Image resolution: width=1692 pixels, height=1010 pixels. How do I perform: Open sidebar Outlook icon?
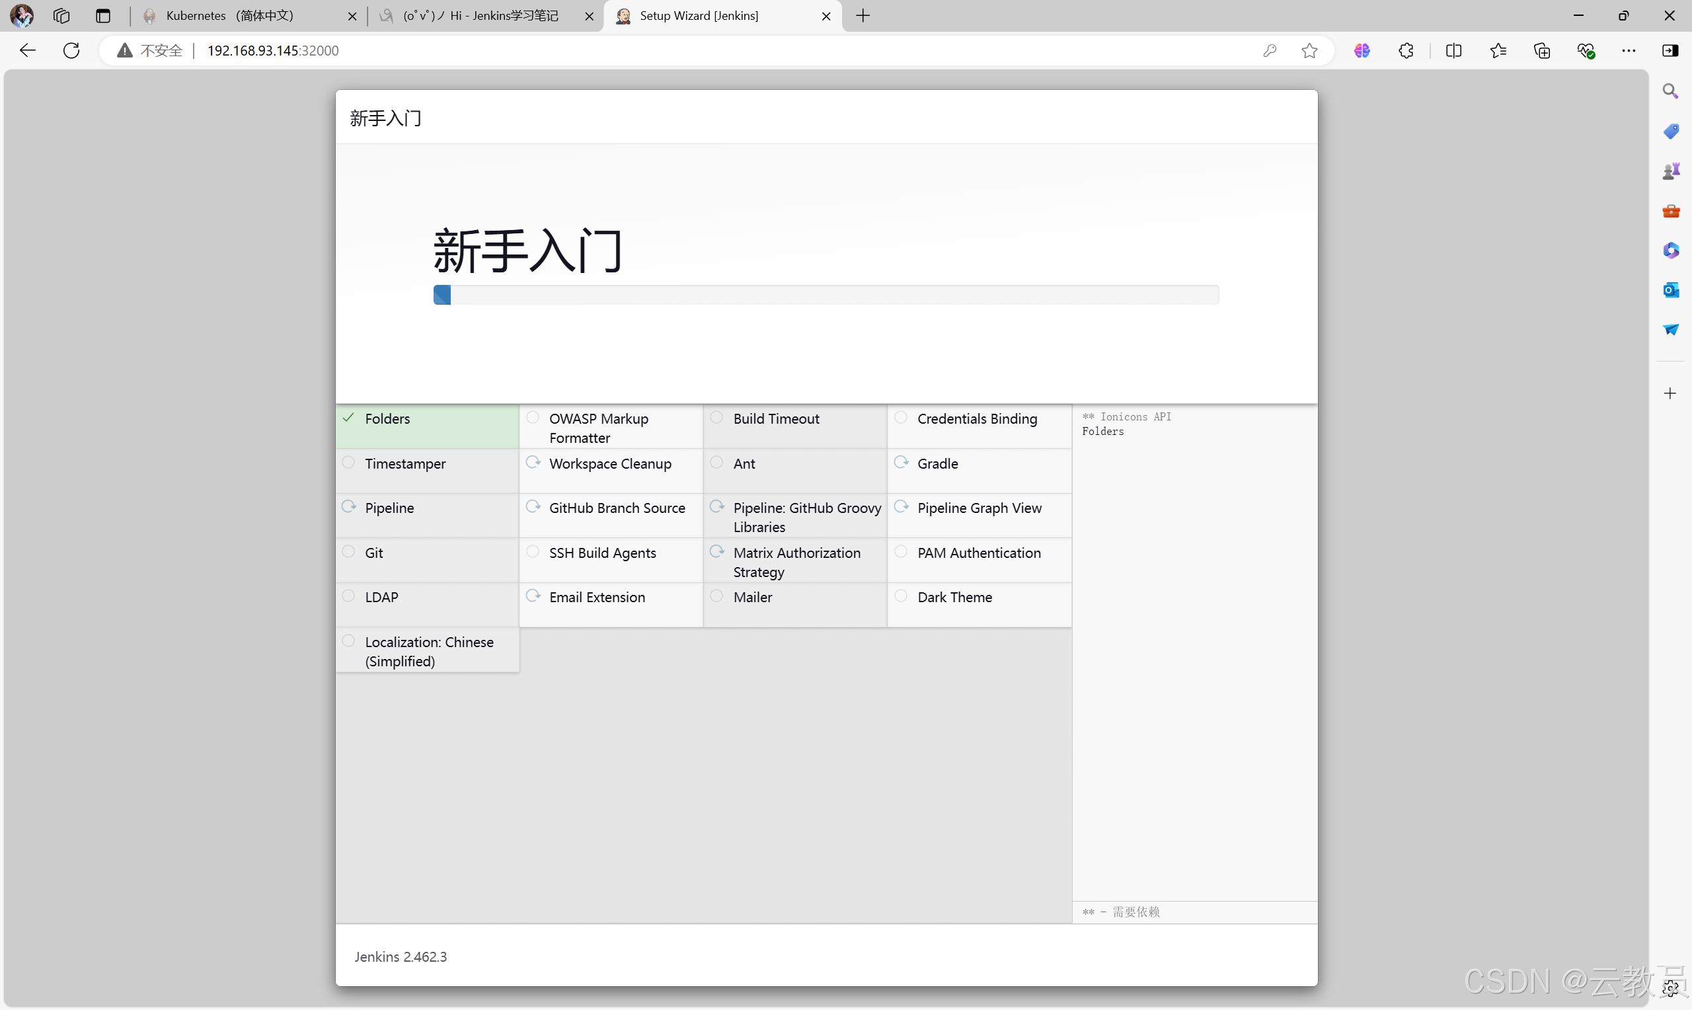pos(1671,290)
